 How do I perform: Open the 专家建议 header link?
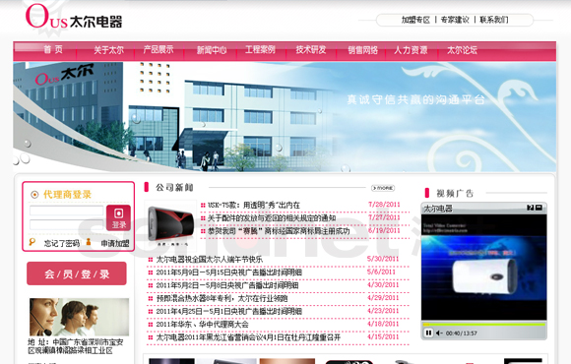coord(455,20)
